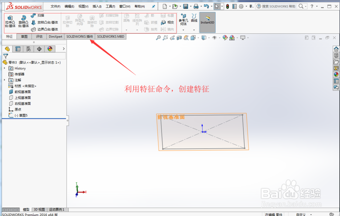Pin the menu bar with pushpin icon
The width and height of the screenshot is (340, 216).
(x=153, y=6)
